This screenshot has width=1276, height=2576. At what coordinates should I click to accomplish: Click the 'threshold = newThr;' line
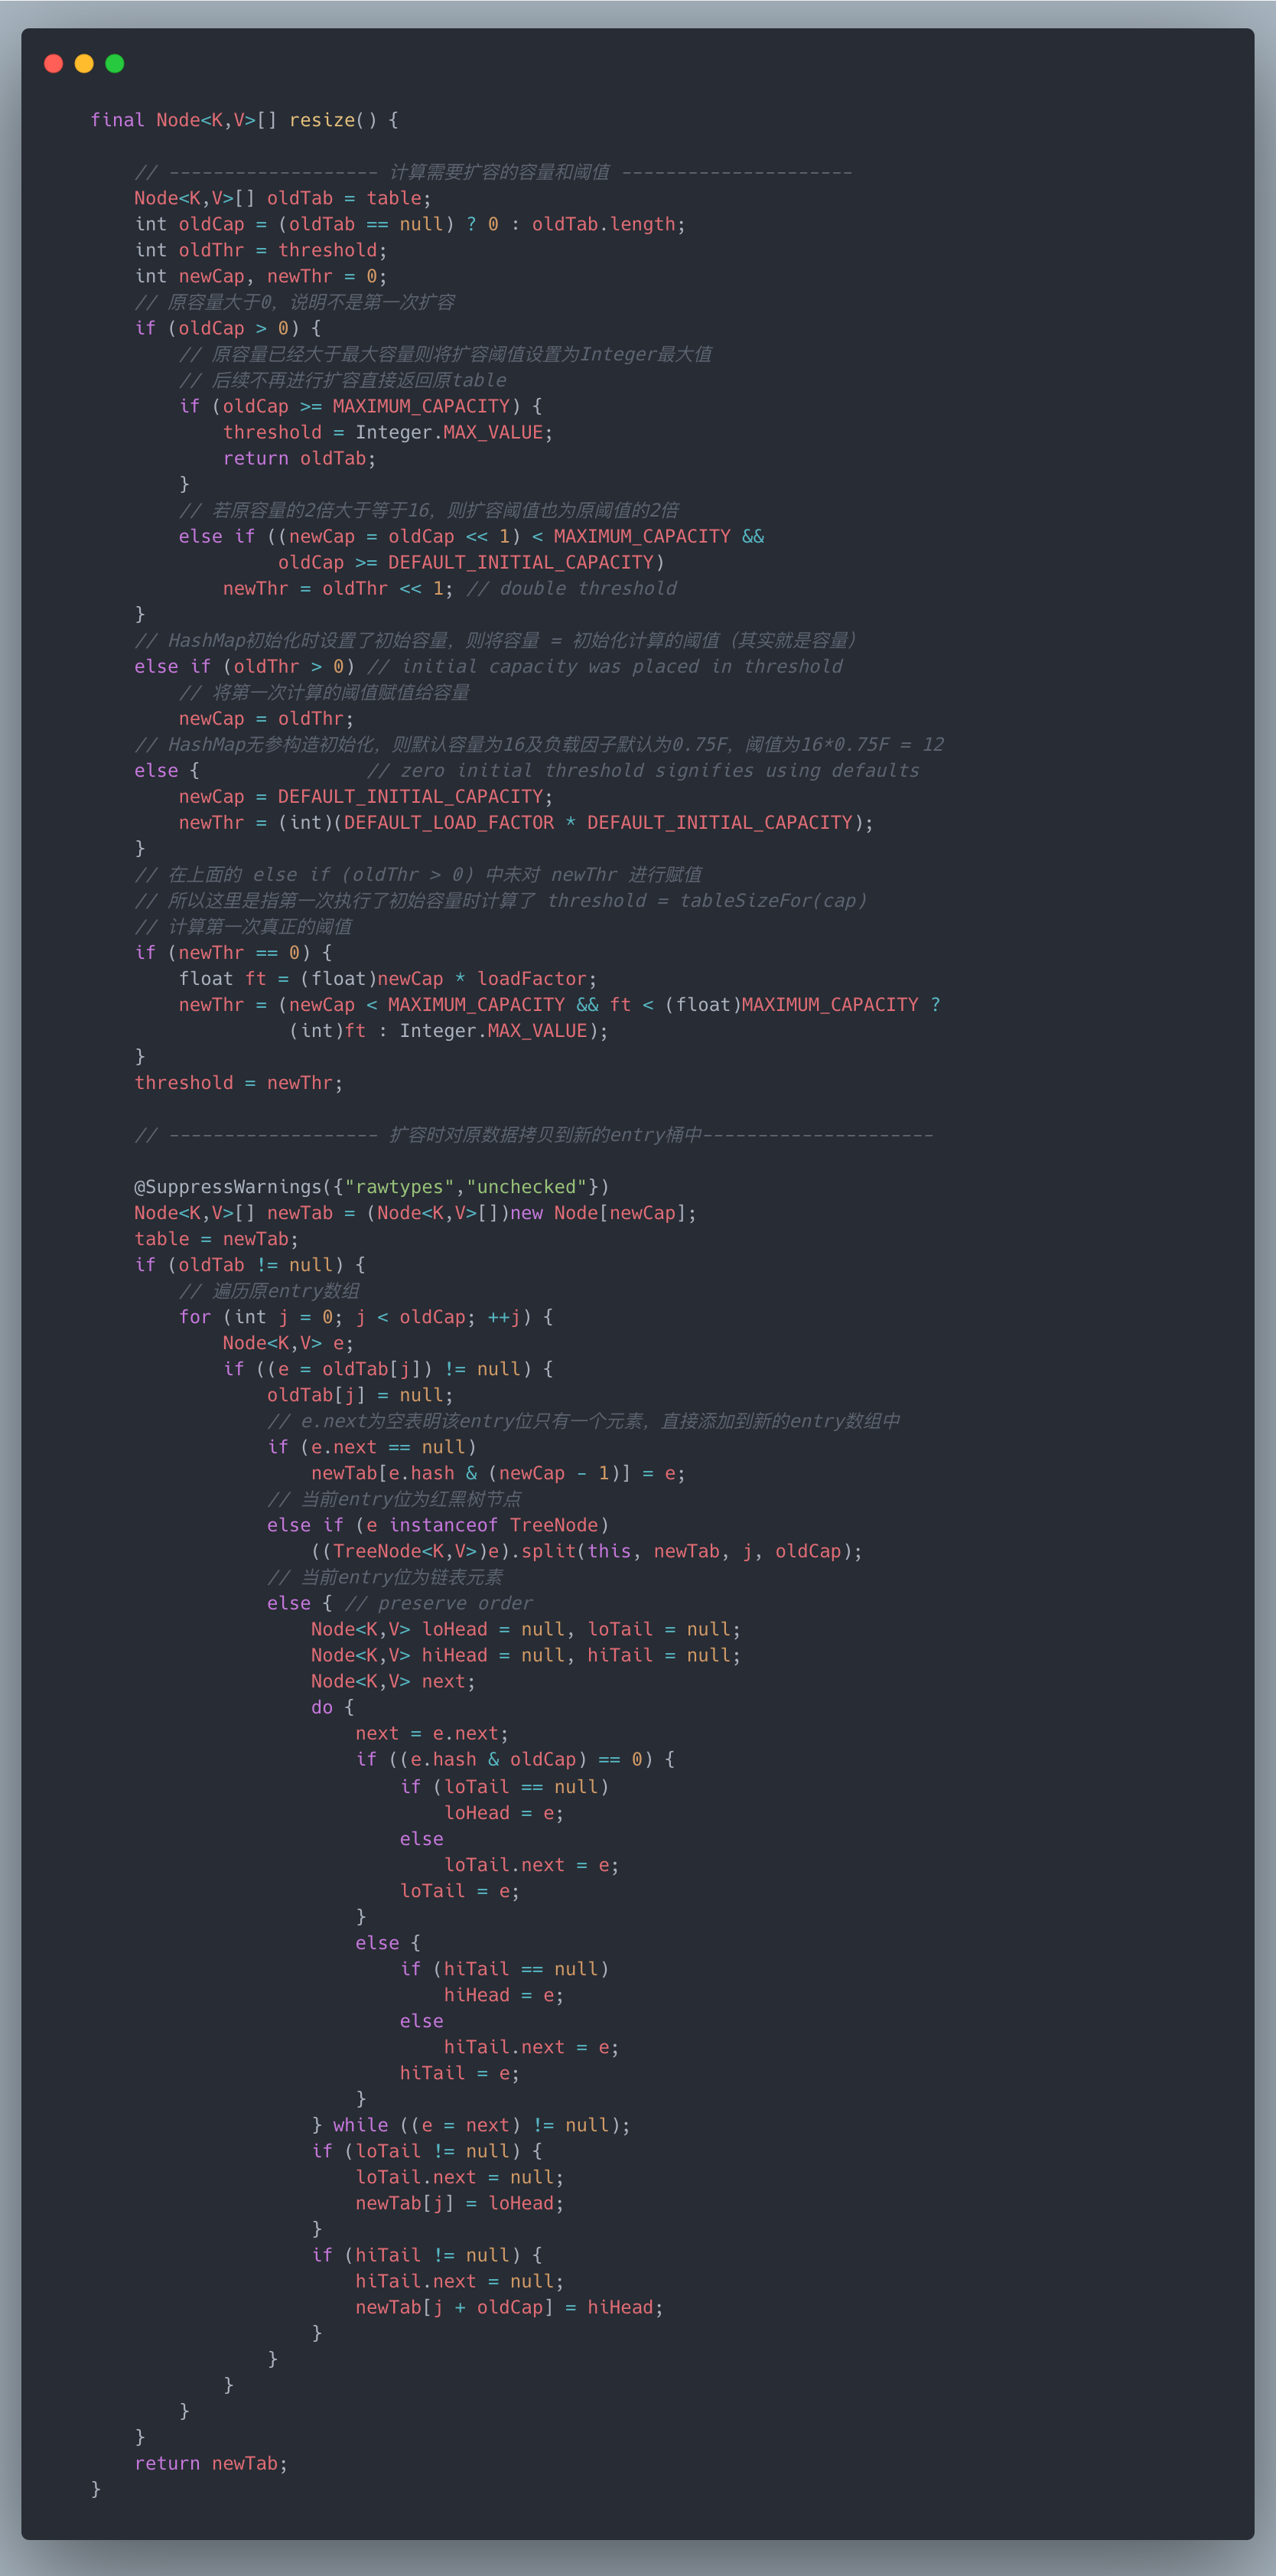[239, 1082]
